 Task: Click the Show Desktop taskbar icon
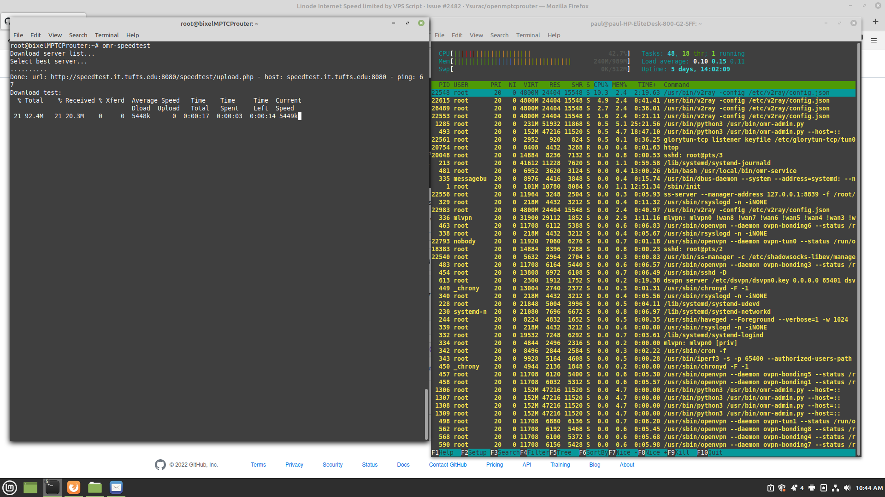point(30,487)
